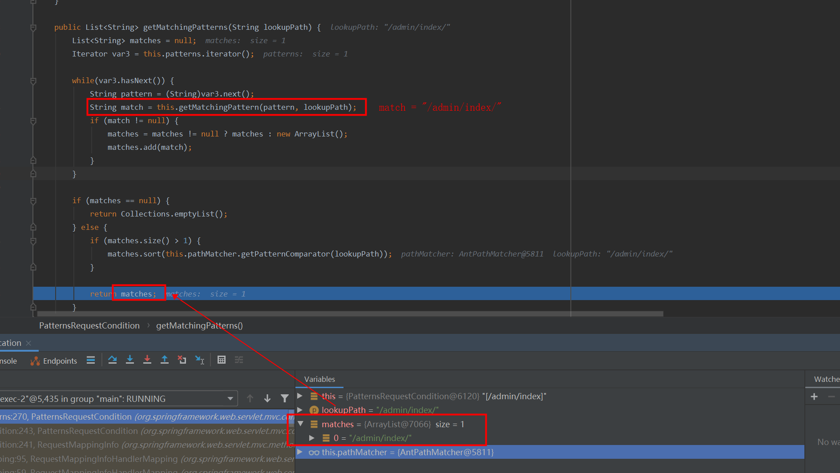Expand the lookupPath variable node
This screenshot has height=473, width=840.
coord(300,410)
